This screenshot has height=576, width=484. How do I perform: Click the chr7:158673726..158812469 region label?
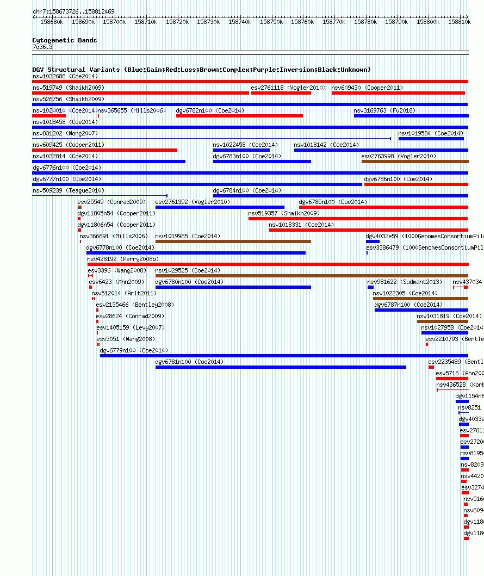point(74,11)
